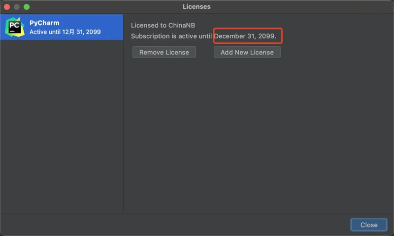The width and height of the screenshot is (394, 236).
Task: Click empty area below PyCharm in product list
Action: (x=62, y=125)
